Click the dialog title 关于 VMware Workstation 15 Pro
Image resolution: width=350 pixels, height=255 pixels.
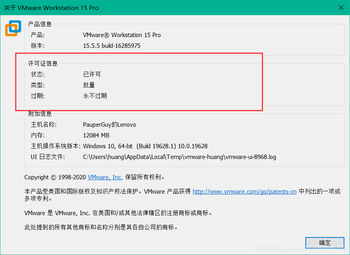pyautogui.click(x=51, y=8)
